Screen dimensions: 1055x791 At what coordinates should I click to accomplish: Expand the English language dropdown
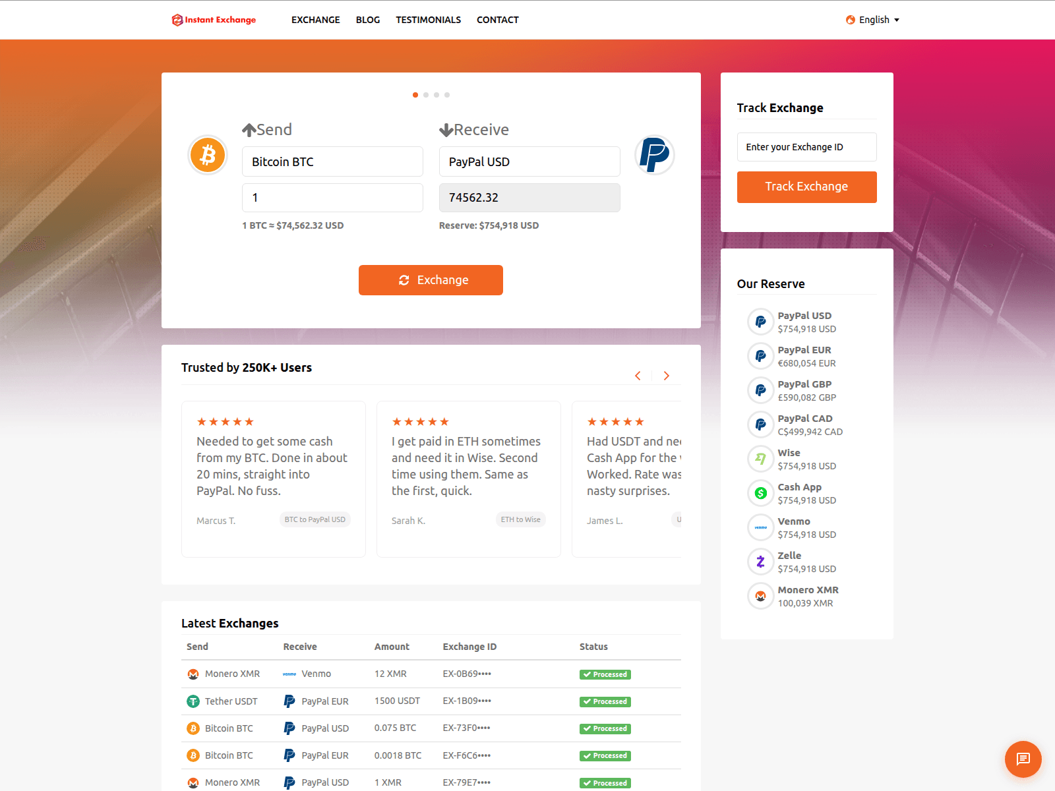(x=873, y=20)
